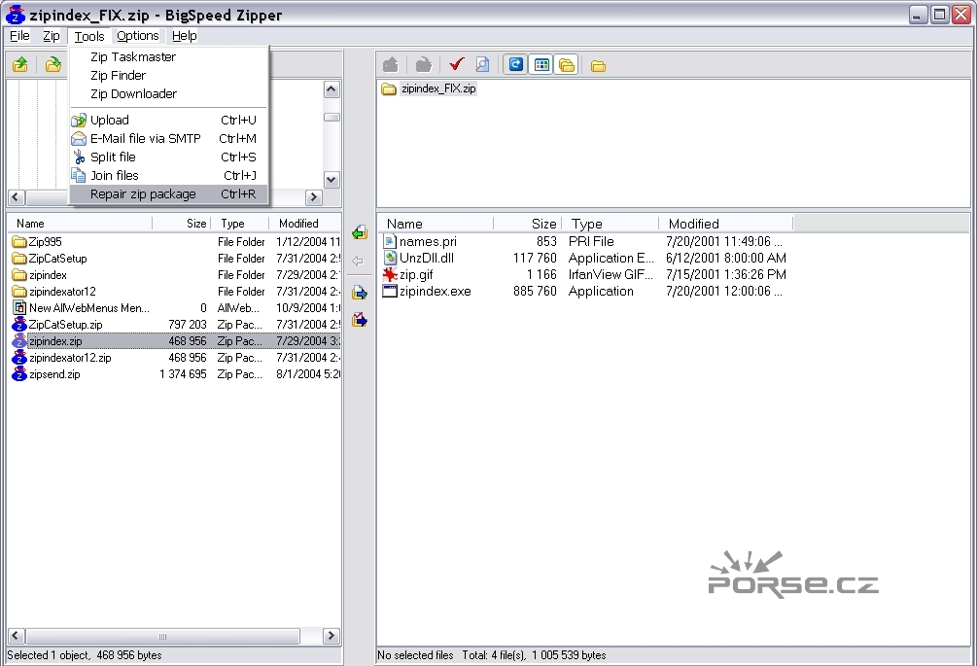
Task: Click the folder tree scroll-left arrow
Action: click(17, 197)
